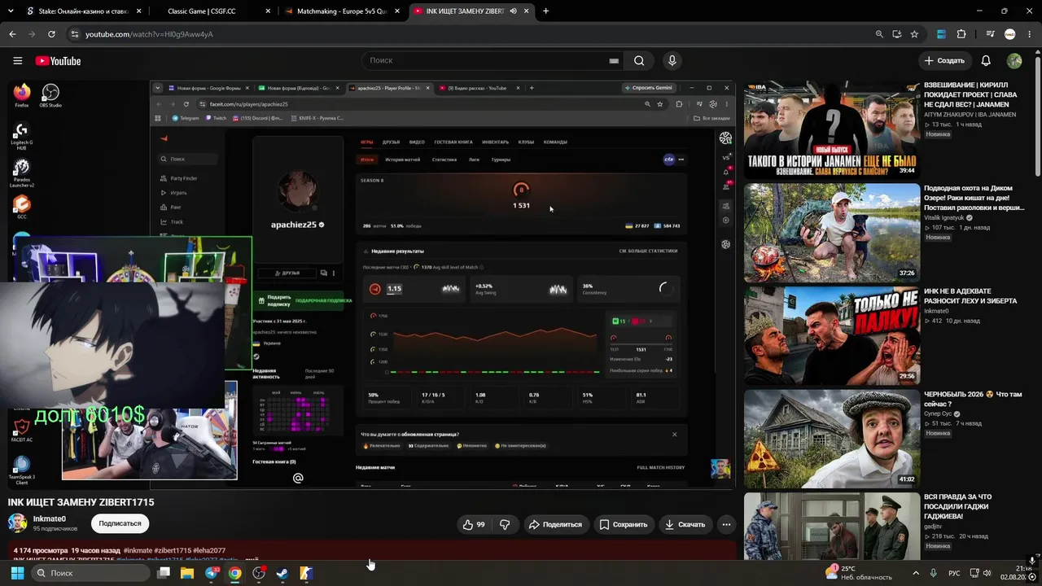Open the #leha2077 hashtag link

(210, 551)
